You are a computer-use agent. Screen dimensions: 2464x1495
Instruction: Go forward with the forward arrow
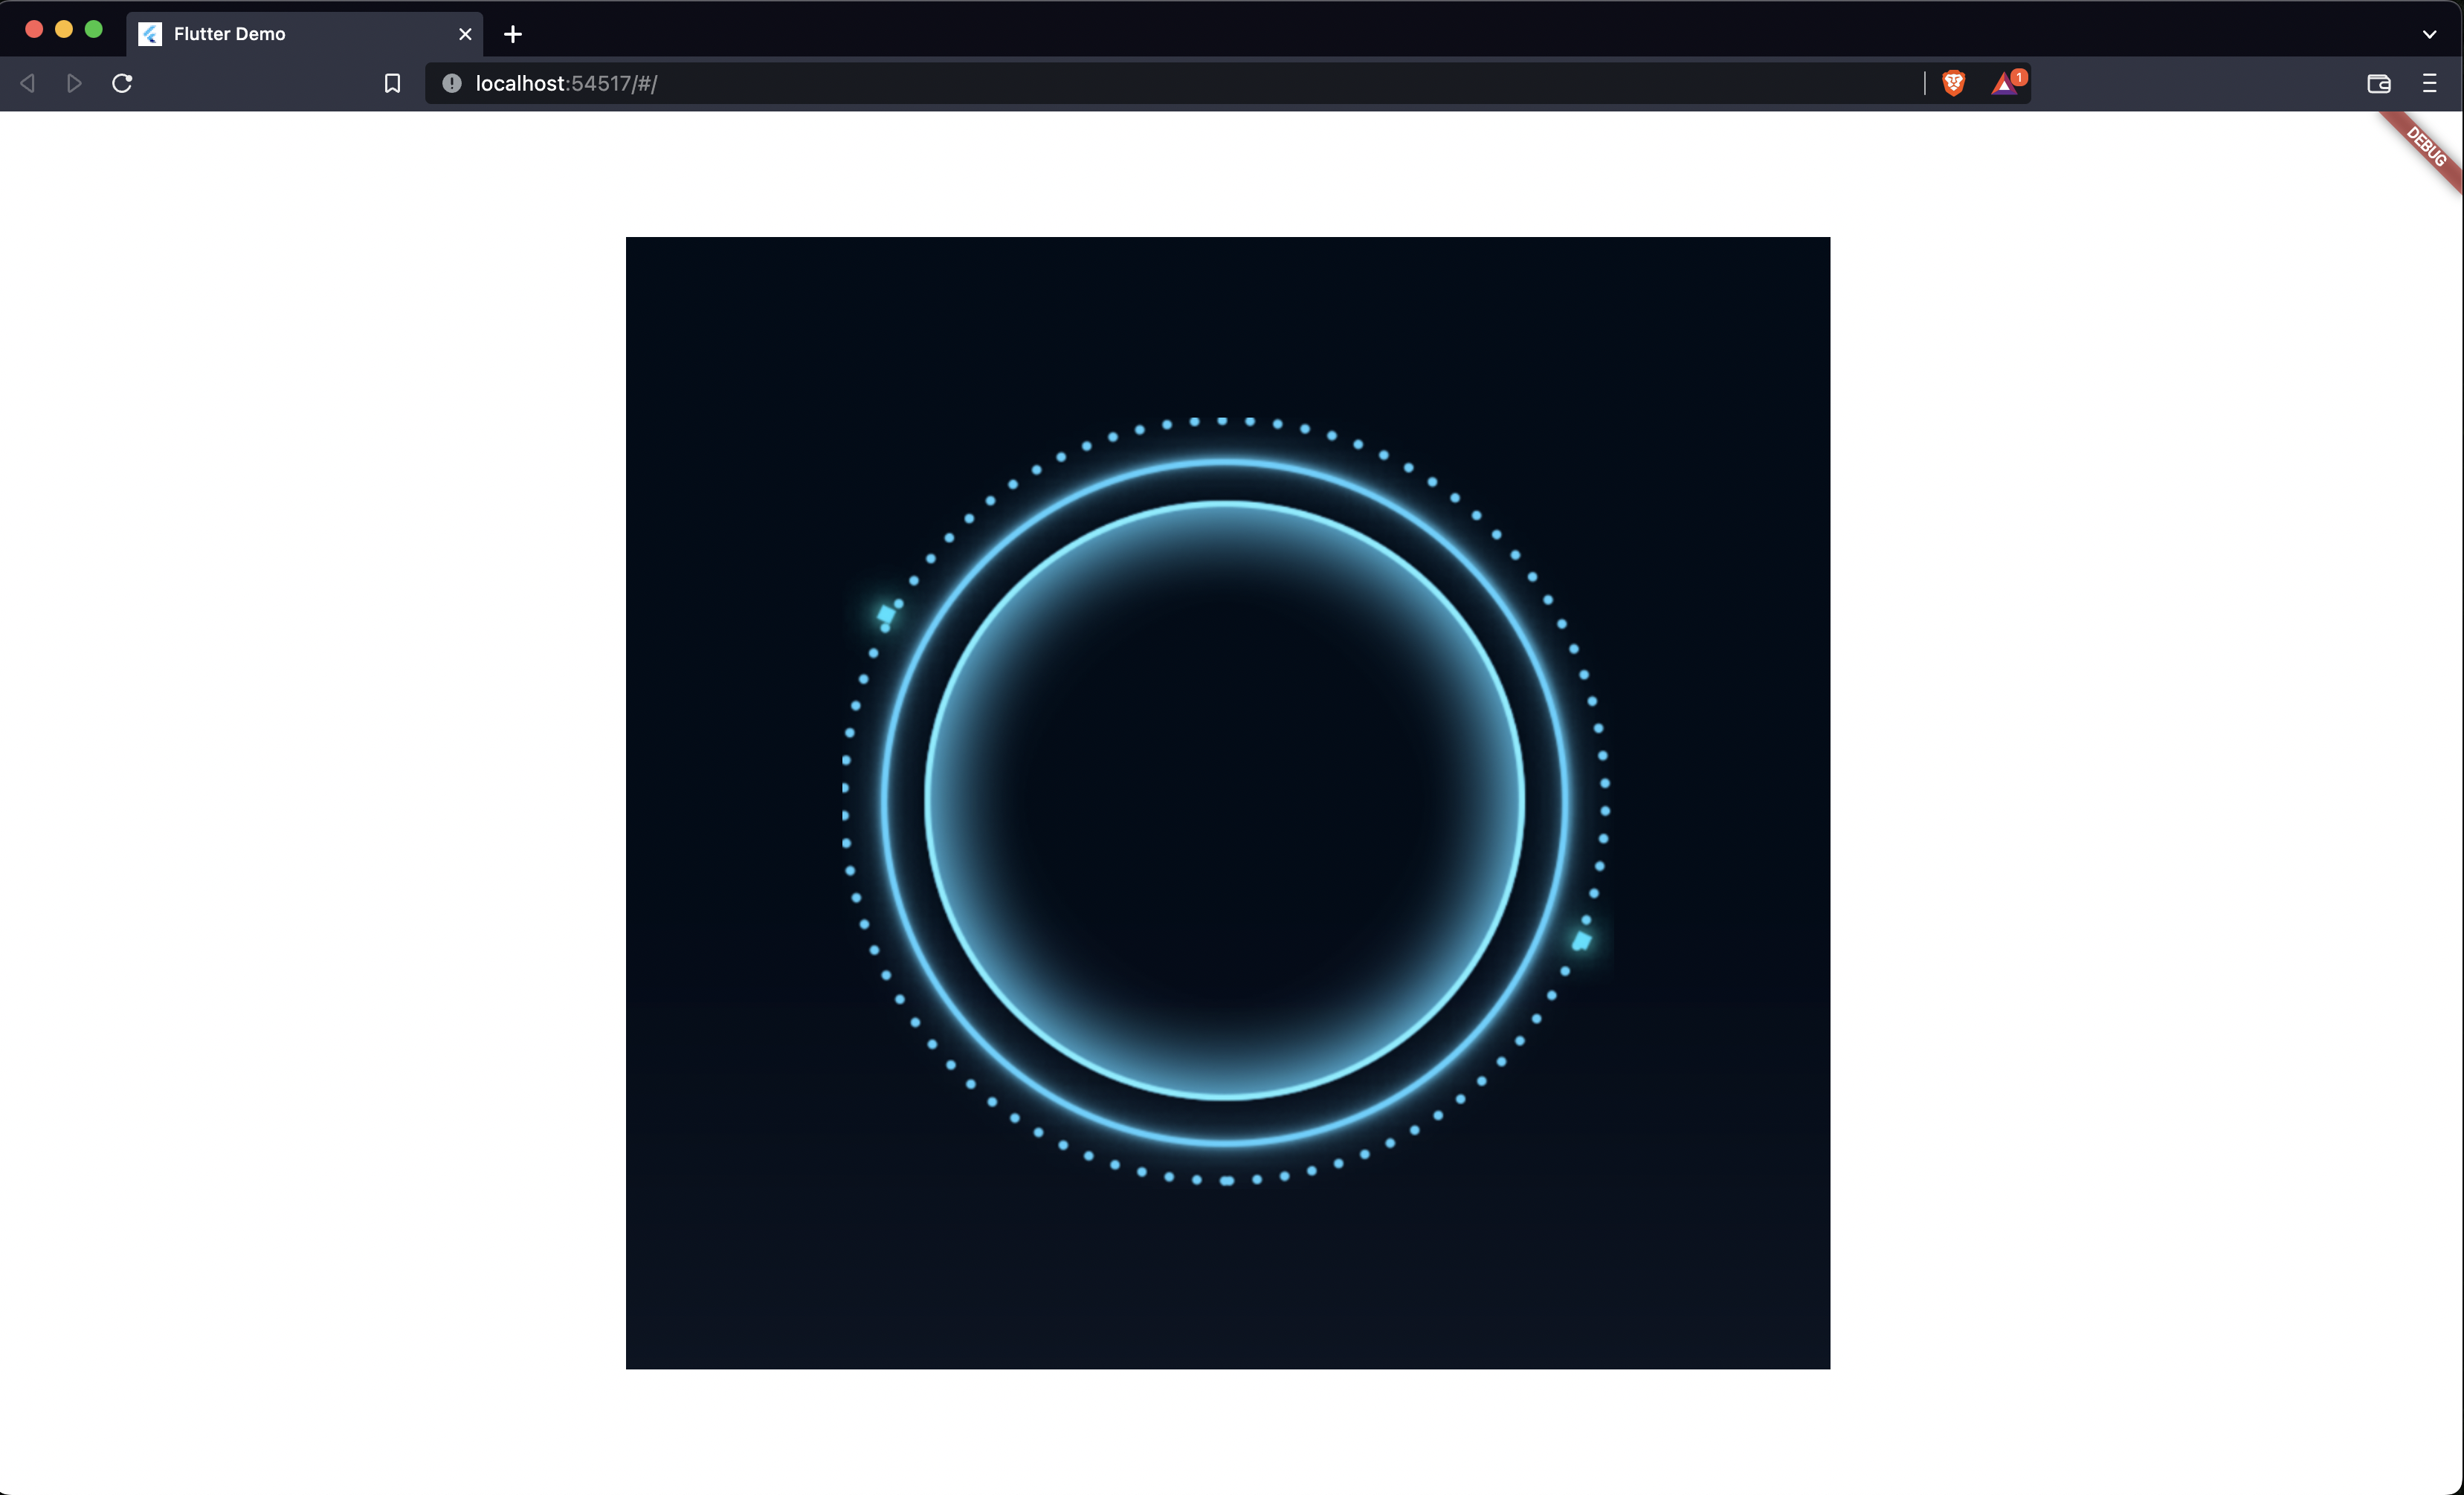(74, 83)
